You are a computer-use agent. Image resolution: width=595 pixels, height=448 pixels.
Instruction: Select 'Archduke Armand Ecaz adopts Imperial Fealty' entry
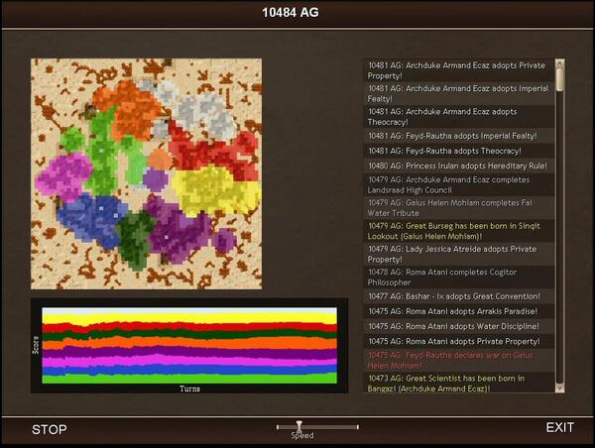pyautogui.click(x=459, y=94)
